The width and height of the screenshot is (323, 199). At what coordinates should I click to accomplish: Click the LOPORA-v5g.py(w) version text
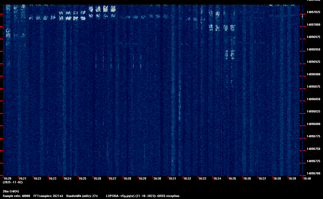click(x=120, y=196)
